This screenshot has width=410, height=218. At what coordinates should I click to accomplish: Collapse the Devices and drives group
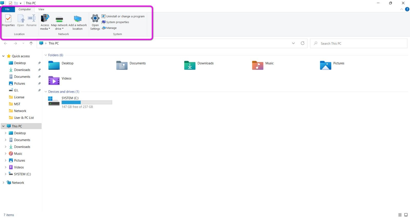tap(46, 92)
